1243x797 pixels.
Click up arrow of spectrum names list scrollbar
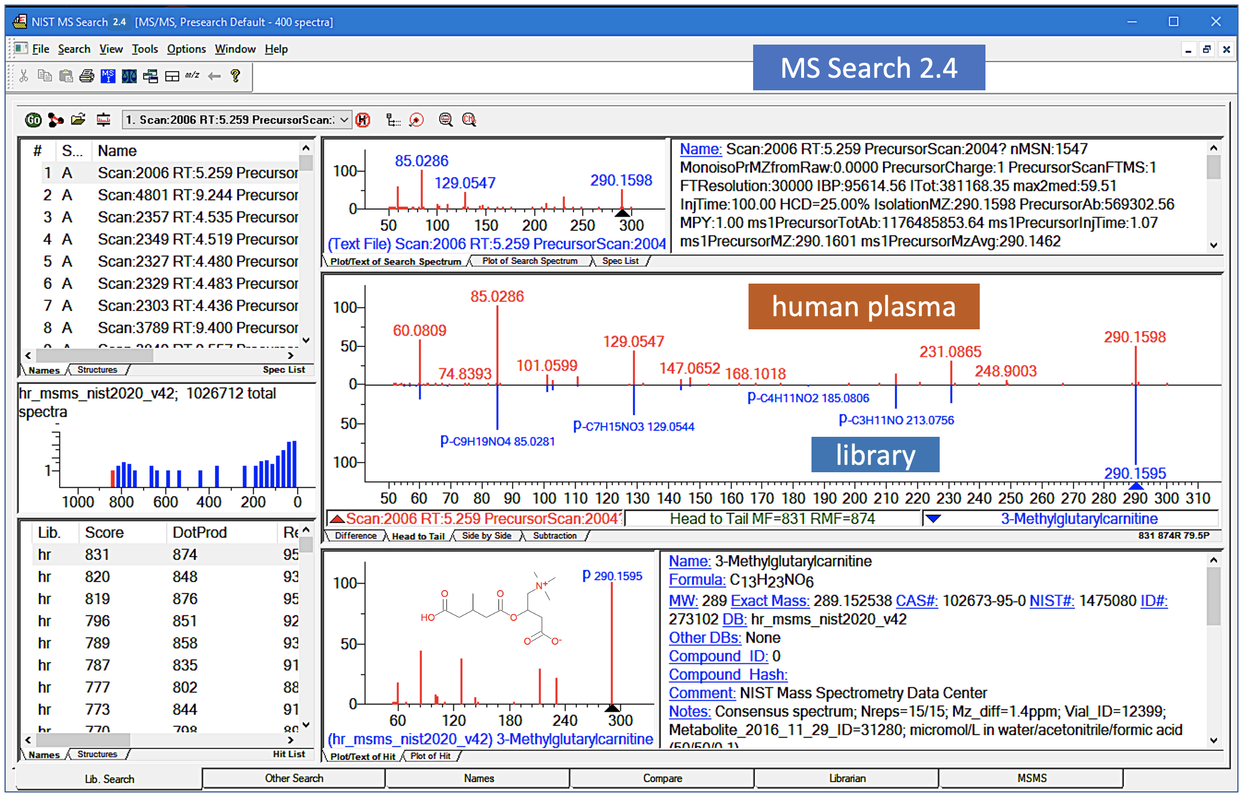307,148
